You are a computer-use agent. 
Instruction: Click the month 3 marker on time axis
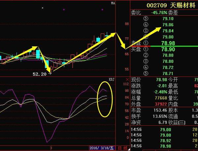51,148
